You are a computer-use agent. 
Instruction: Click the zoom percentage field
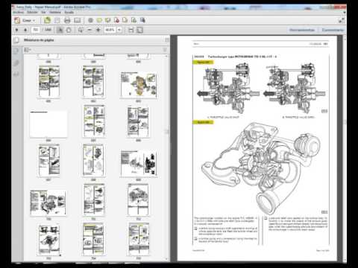(x=110, y=30)
